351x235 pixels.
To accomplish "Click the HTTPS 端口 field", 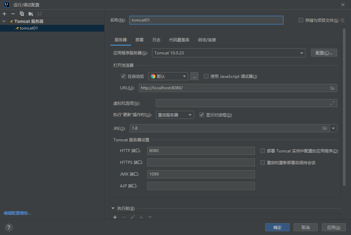I will [x=201, y=162].
